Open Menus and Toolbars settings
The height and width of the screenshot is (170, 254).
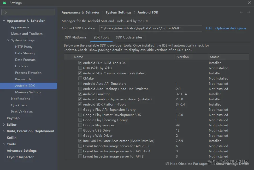[x=27, y=34]
